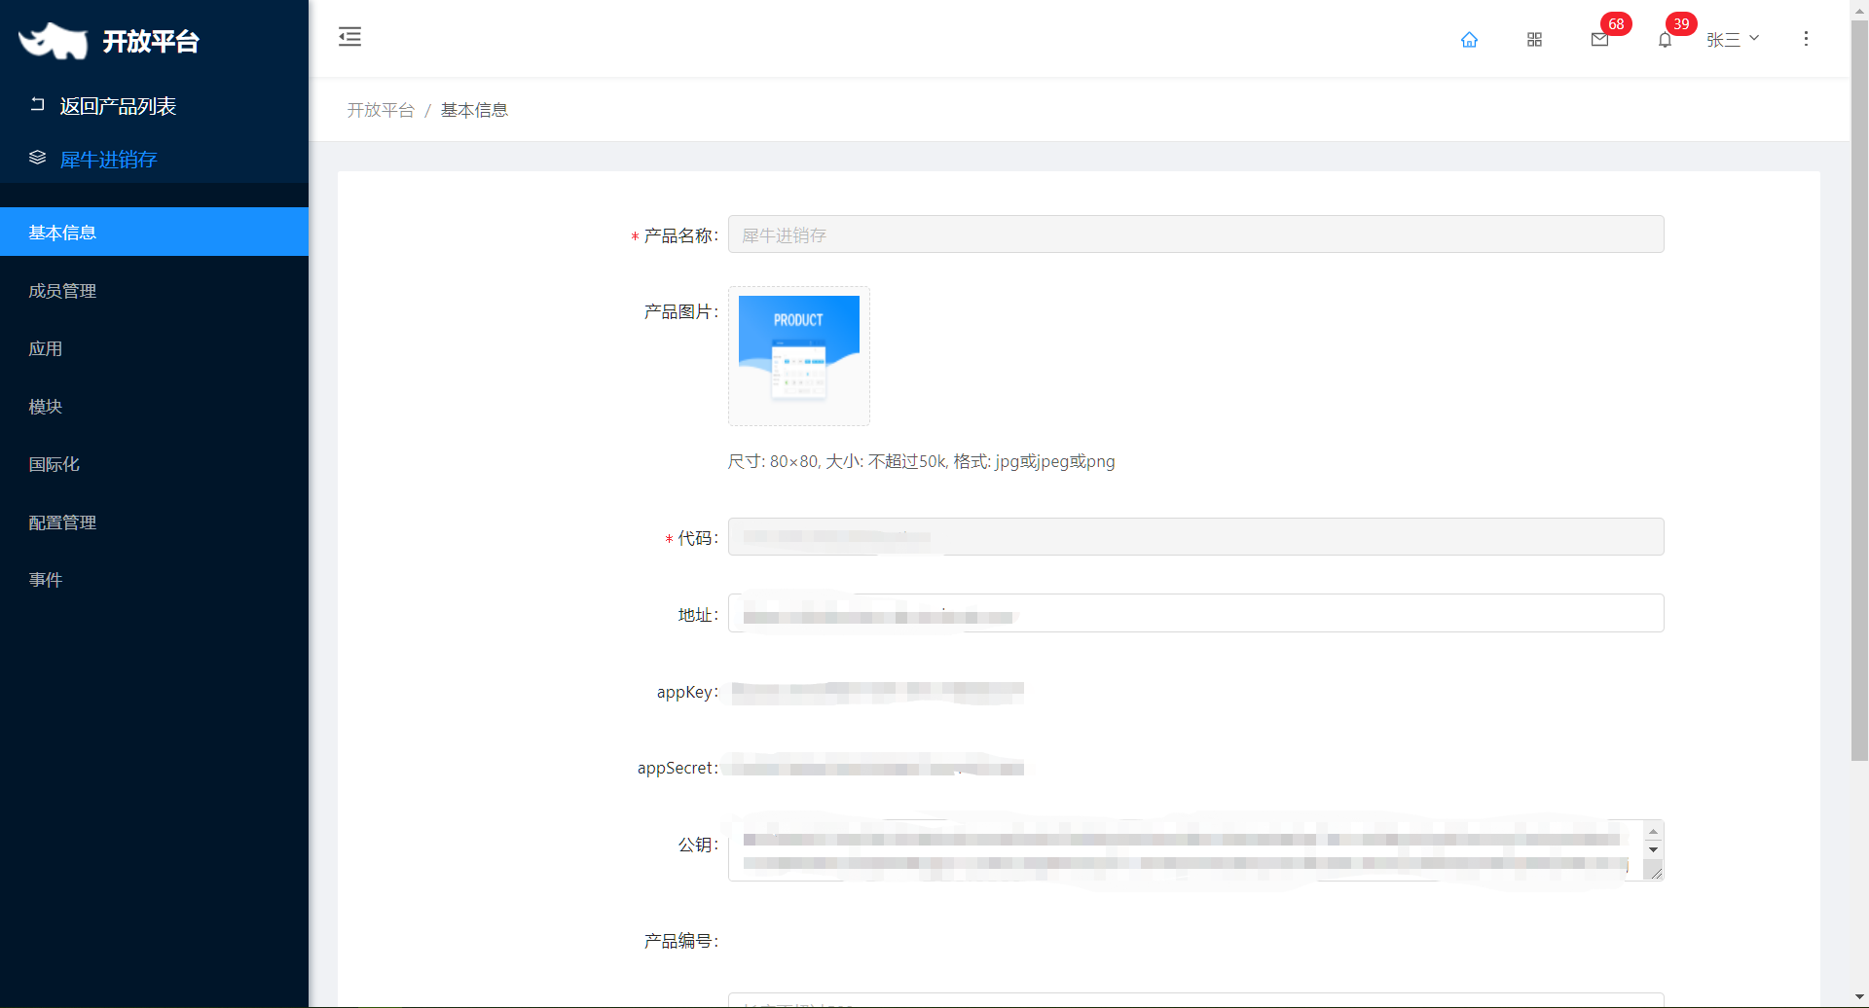Open the user menu 张三
Viewport: 1869px width, 1008px height.
pos(1733,39)
